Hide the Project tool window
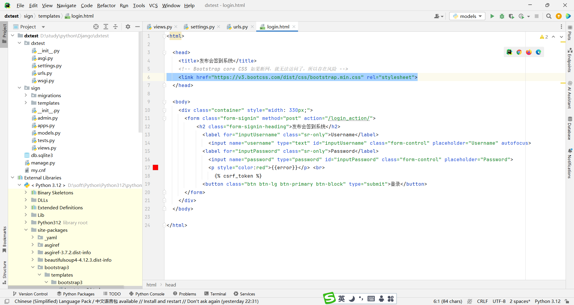This screenshot has width=574, height=305. coord(138,27)
